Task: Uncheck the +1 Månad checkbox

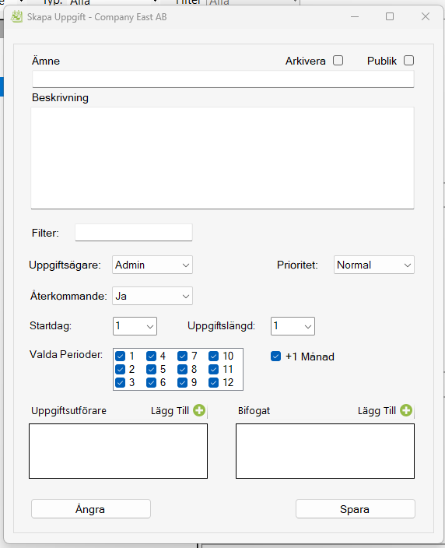Action: point(276,357)
